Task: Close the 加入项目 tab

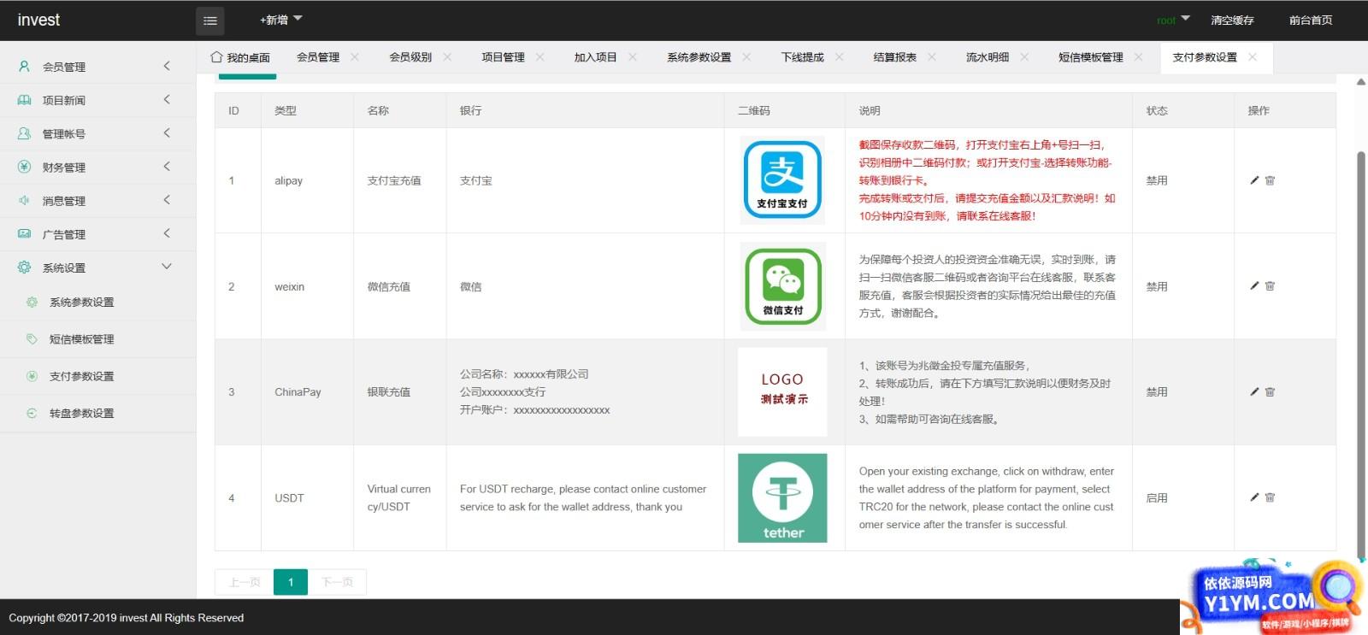Action: pyautogui.click(x=633, y=57)
